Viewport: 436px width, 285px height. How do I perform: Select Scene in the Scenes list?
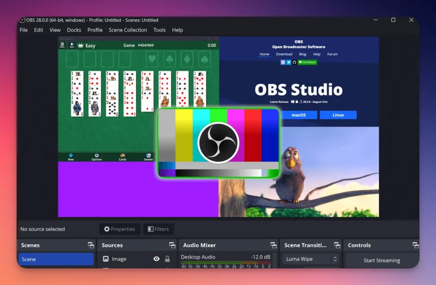[56, 259]
